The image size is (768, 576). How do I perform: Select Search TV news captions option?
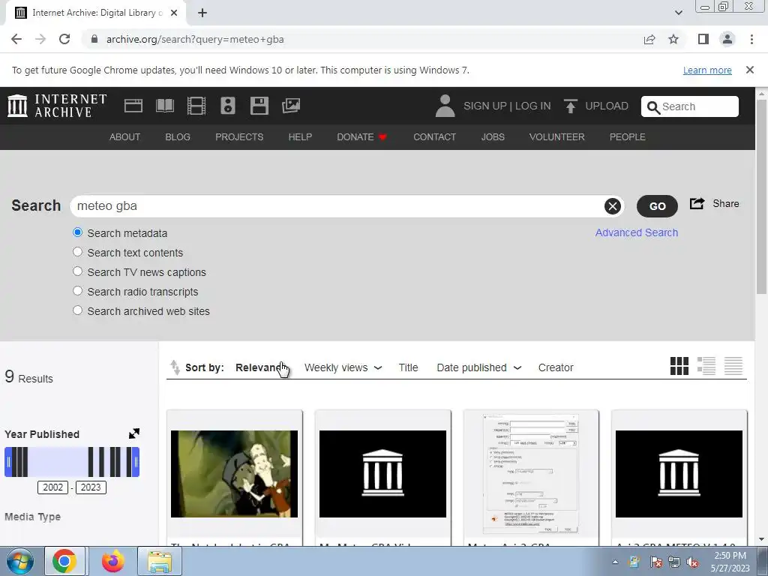point(77,271)
